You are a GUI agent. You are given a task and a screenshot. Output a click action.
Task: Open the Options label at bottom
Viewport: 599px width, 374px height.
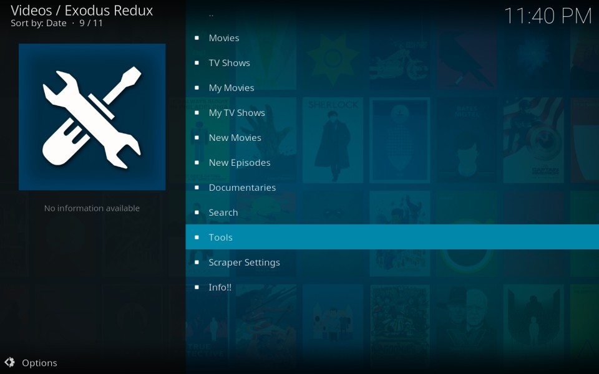pos(39,363)
